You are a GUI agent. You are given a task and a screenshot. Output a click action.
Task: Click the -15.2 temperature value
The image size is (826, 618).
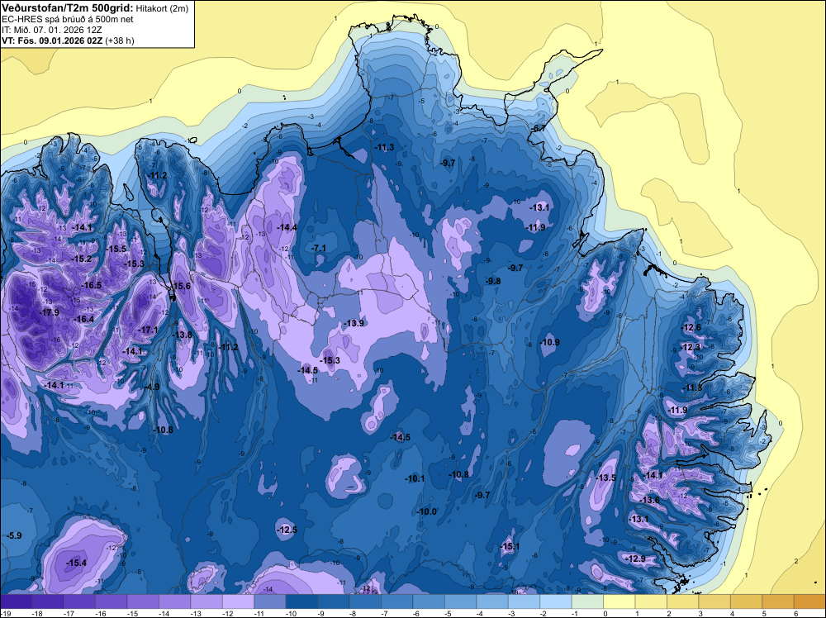[x=82, y=259]
